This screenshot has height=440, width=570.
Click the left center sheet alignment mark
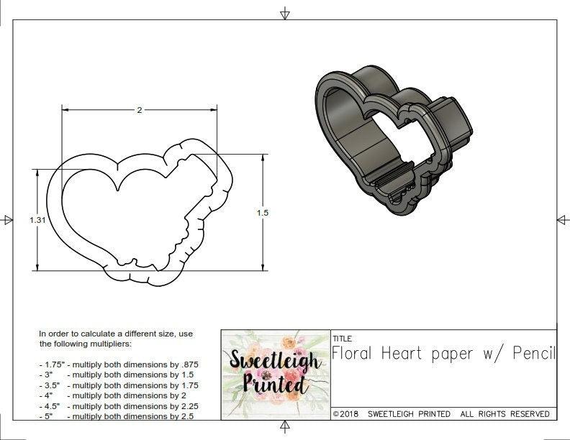pyautogui.click(x=7, y=219)
